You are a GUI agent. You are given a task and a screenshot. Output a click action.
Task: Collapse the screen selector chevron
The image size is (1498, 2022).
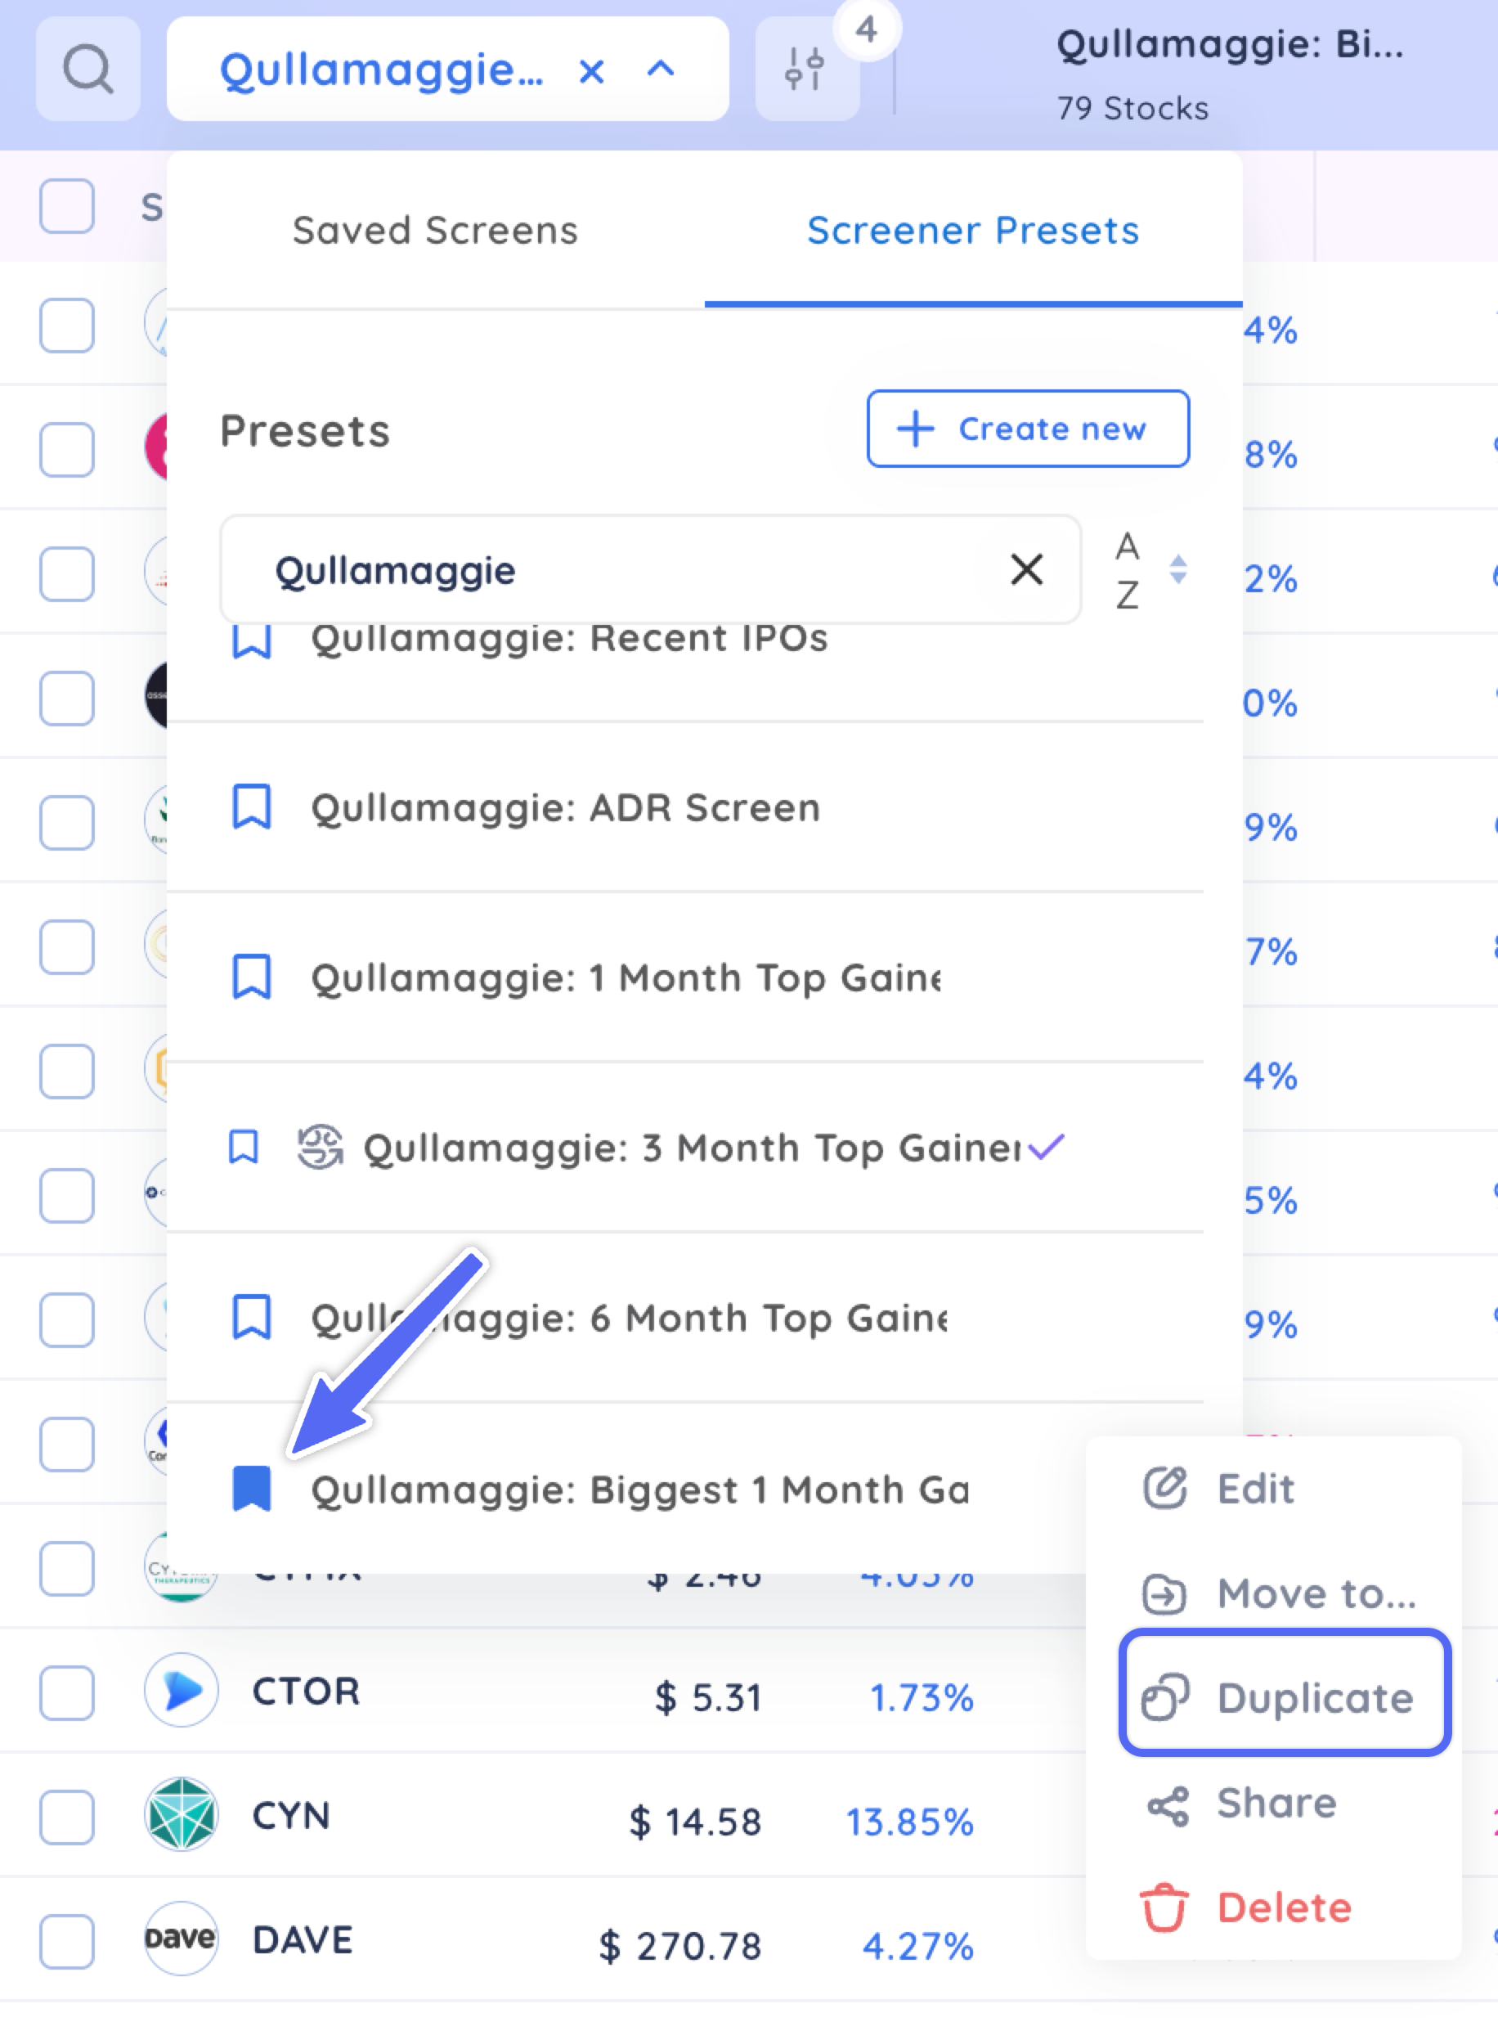click(x=661, y=69)
